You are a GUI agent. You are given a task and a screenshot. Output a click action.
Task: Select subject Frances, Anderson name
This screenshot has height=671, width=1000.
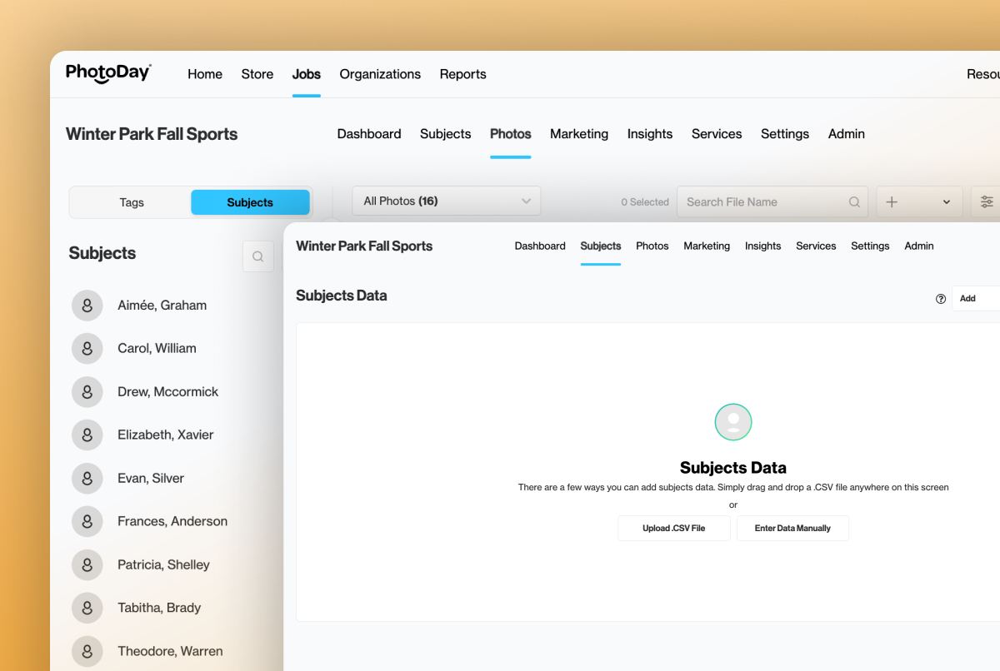coord(172,522)
